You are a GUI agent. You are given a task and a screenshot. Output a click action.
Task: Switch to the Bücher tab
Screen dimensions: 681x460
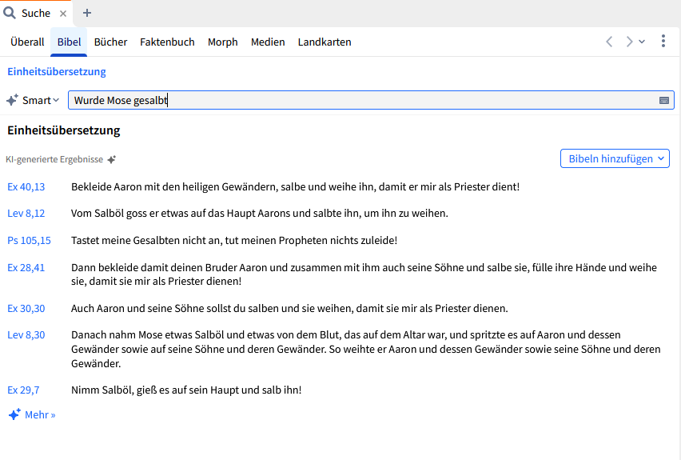click(111, 42)
